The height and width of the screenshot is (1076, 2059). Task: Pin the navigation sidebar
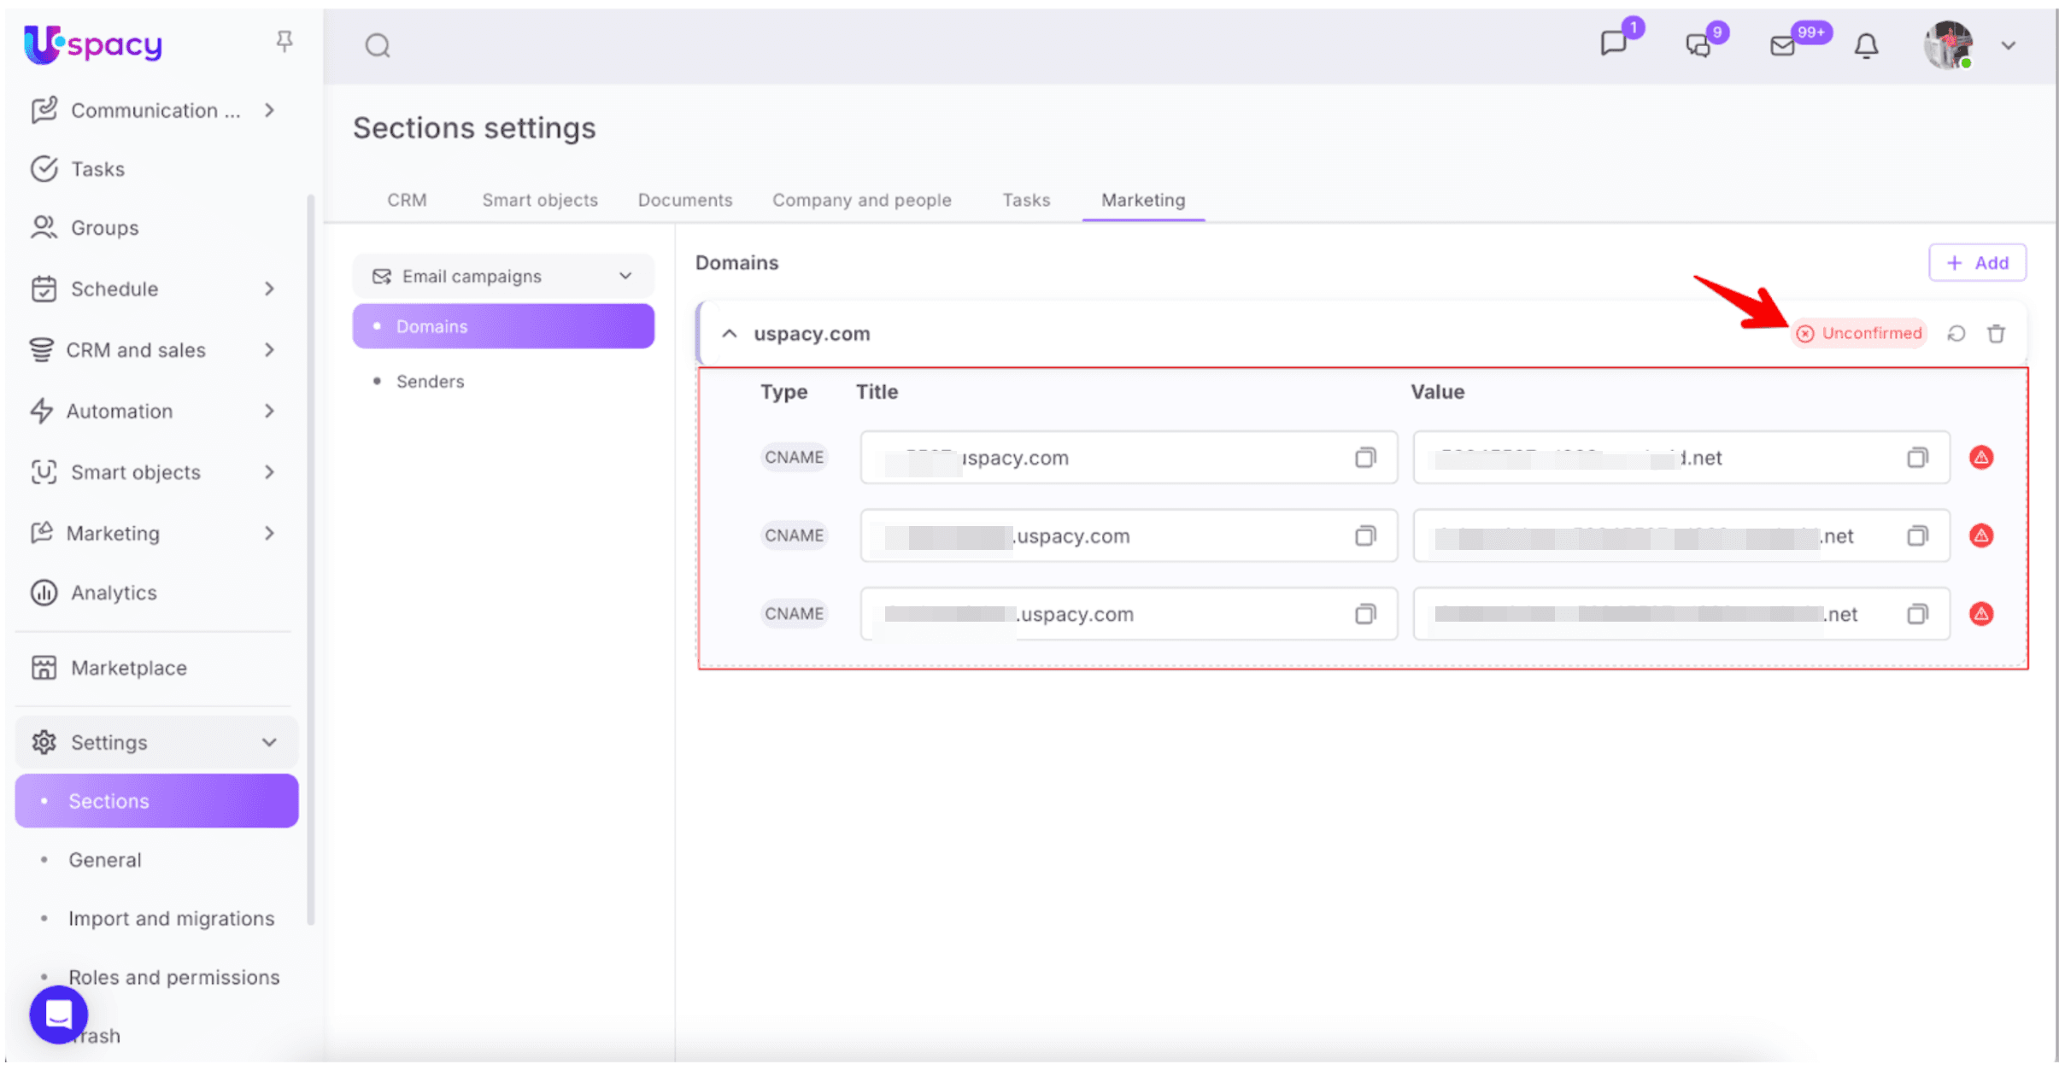284,41
